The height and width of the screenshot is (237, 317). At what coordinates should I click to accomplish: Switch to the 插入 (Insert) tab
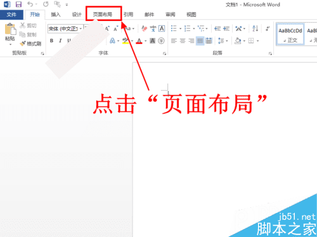56,15
